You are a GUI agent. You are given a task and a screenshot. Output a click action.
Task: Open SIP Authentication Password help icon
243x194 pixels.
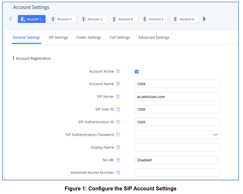coord(118,135)
